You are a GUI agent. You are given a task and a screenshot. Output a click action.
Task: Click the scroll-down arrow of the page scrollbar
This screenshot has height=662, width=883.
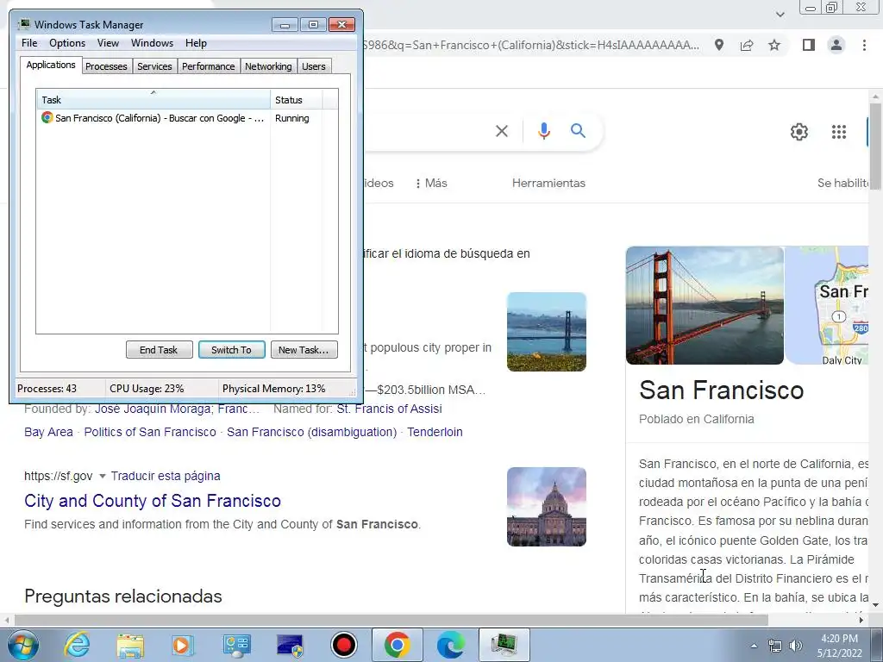click(875, 605)
